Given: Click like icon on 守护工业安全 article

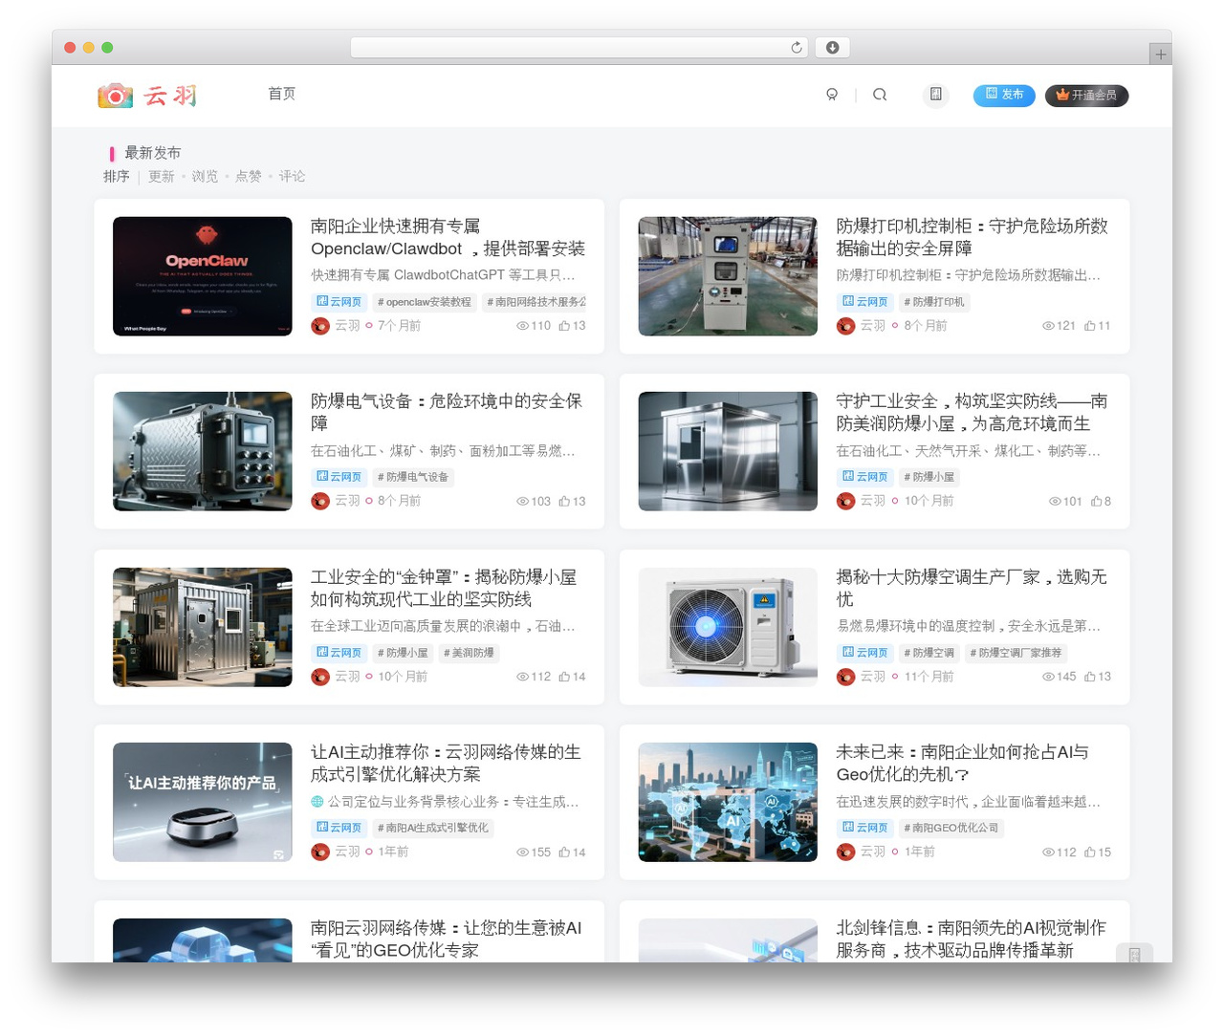Looking at the screenshot, I should click(1096, 501).
